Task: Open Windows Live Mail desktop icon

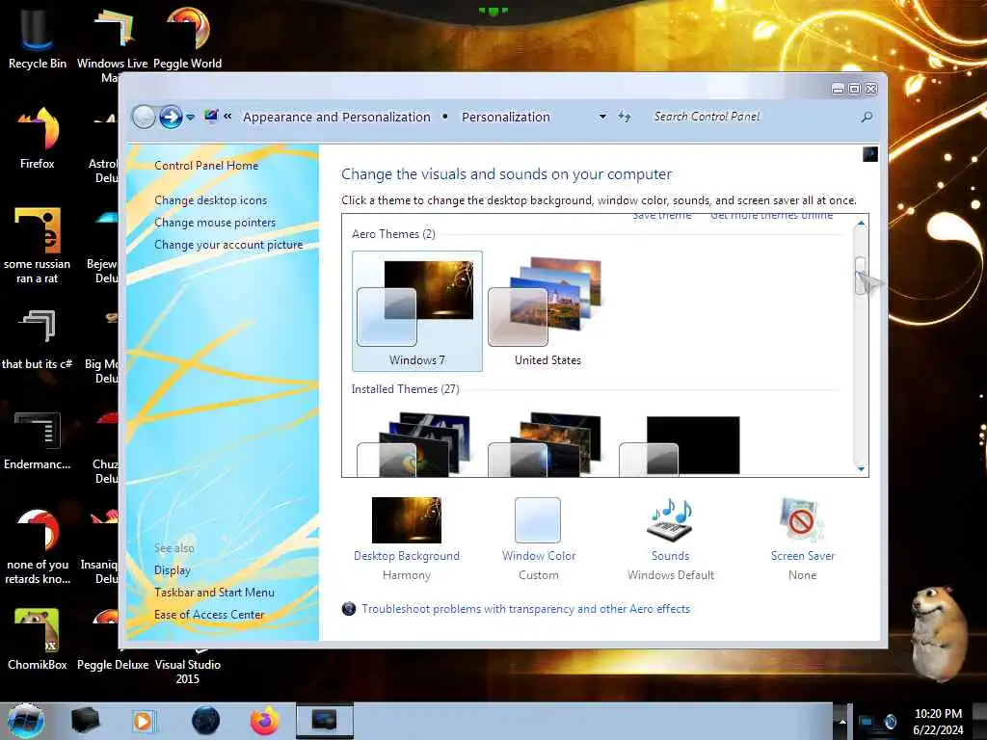Action: point(112,39)
